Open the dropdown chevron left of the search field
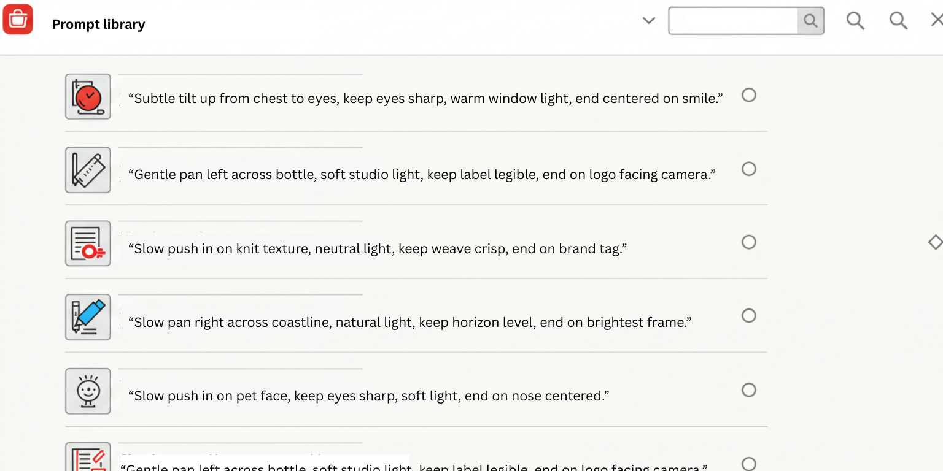943x471 pixels. (x=649, y=20)
